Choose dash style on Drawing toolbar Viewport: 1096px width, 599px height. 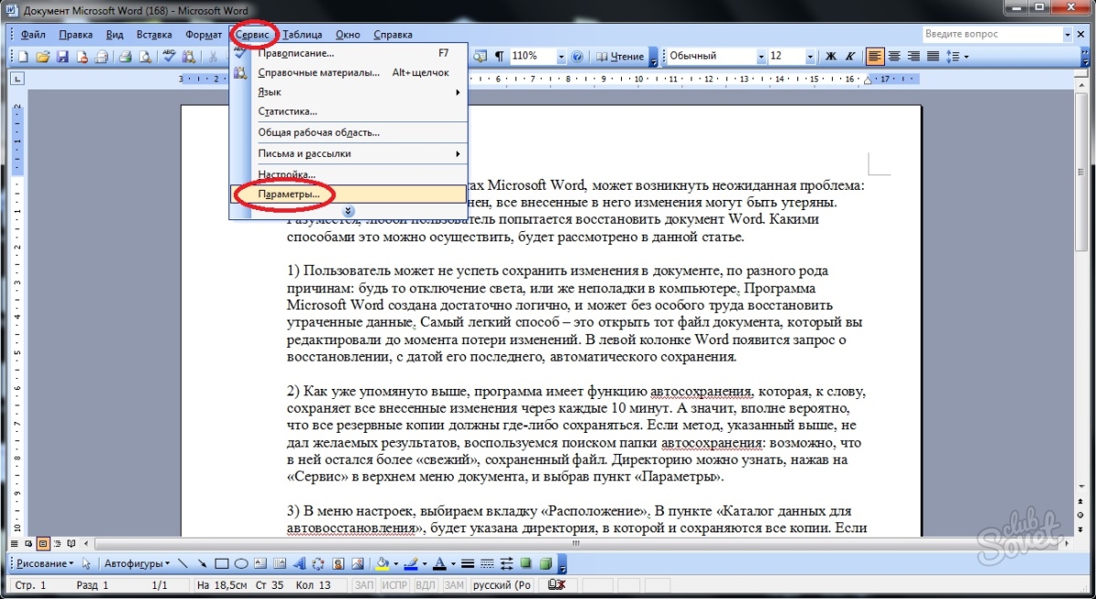[x=487, y=563]
